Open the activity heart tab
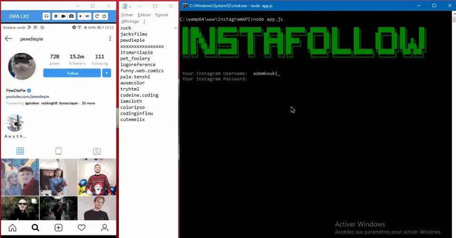The image size is (456, 238). (x=81, y=228)
